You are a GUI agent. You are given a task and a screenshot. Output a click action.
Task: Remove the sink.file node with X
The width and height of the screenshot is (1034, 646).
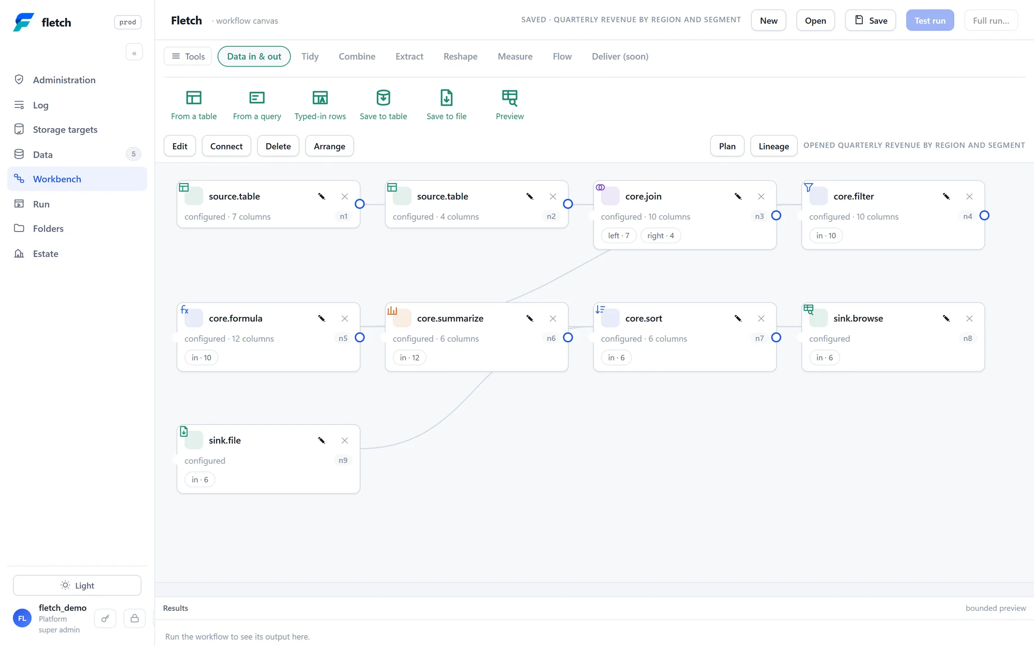click(x=345, y=440)
